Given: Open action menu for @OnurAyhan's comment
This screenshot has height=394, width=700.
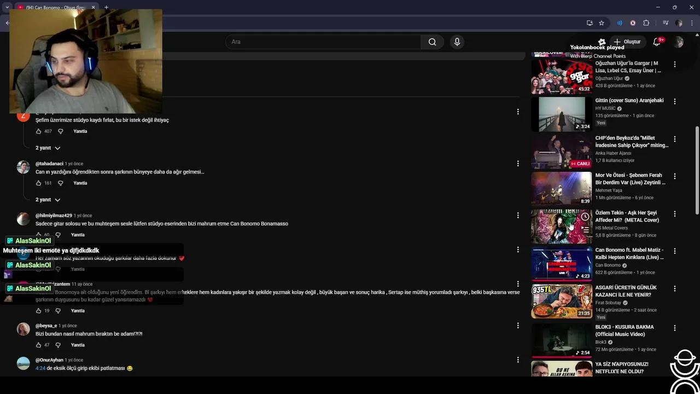Looking at the screenshot, I should (518, 360).
